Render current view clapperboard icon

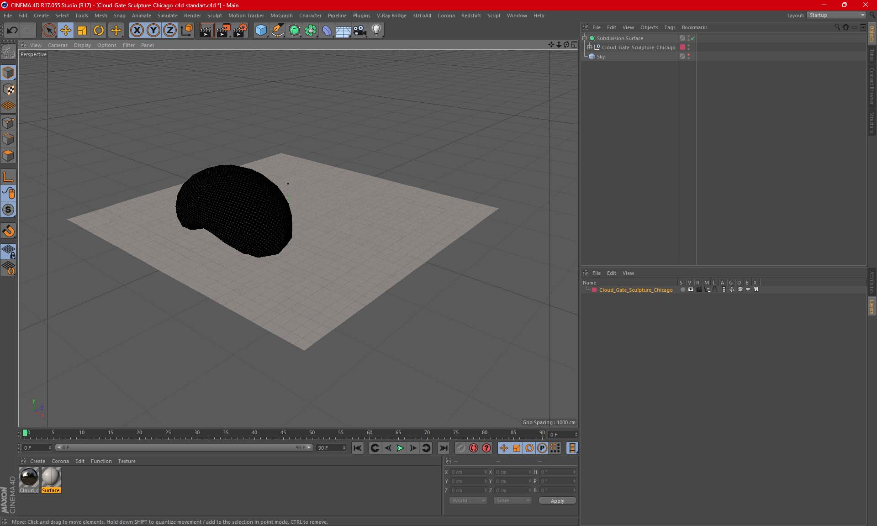[206, 31]
